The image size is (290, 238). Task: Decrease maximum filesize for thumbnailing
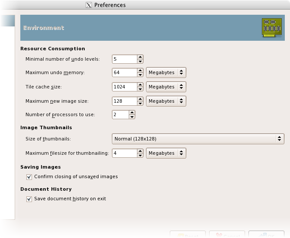[x=140, y=155]
